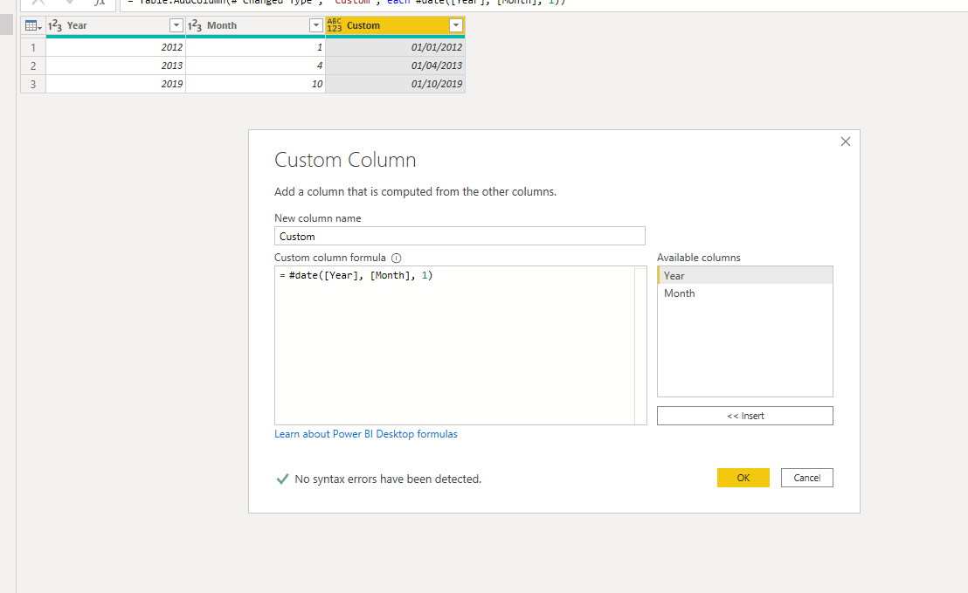Open the Year column filter dropdown
Image resolution: width=968 pixels, height=593 pixels.
click(x=176, y=25)
